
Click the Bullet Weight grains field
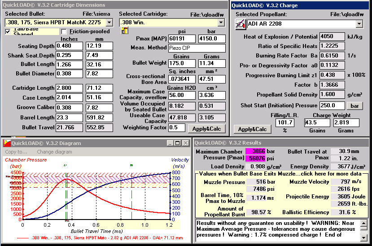click(182, 63)
